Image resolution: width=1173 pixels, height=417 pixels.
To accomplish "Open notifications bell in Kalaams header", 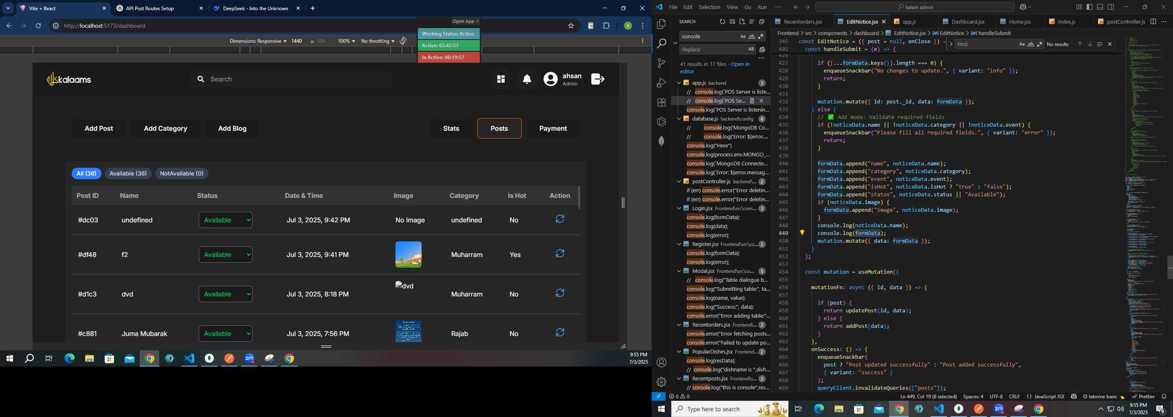I will pyautogui.click(x=527, y=79).
